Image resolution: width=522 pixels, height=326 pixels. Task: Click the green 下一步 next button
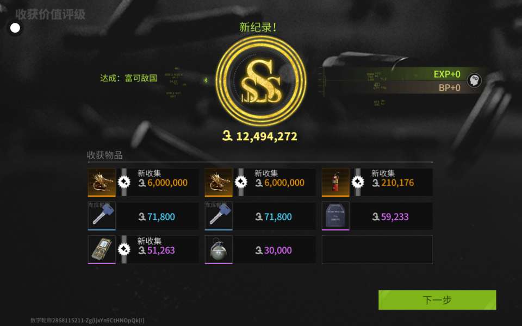[437, 300]
